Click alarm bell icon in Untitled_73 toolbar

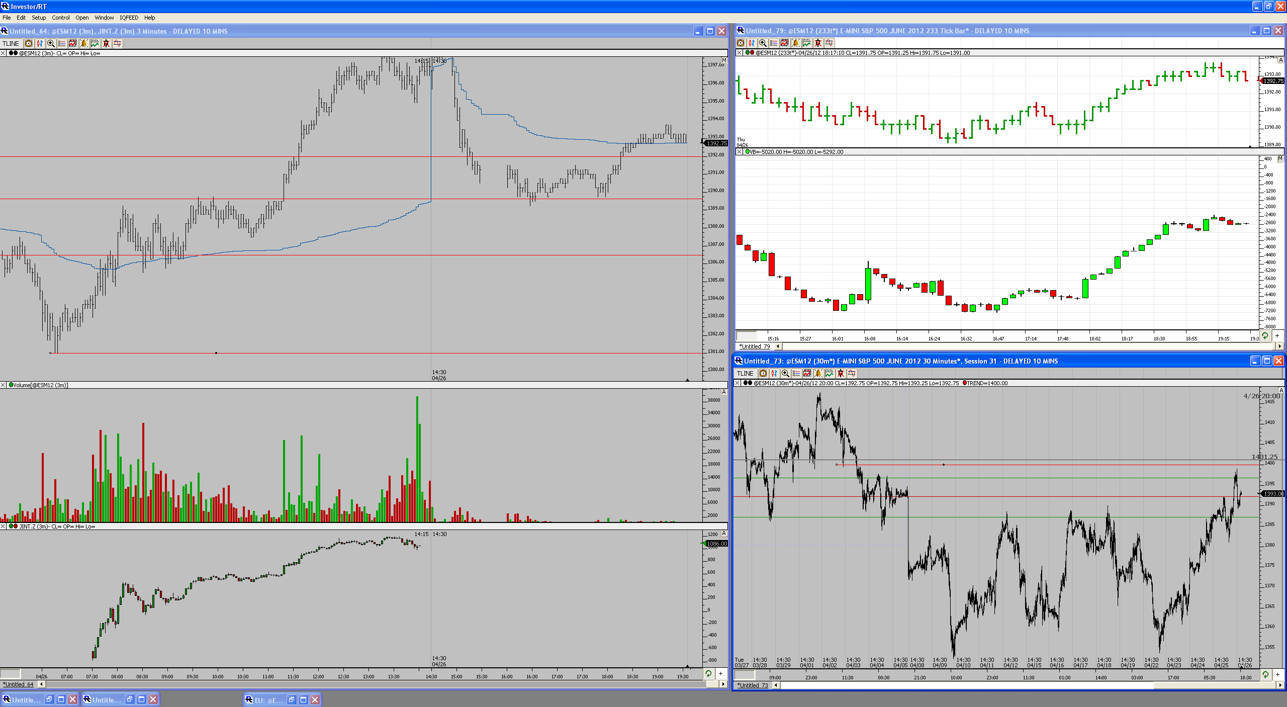click(818, 373)
